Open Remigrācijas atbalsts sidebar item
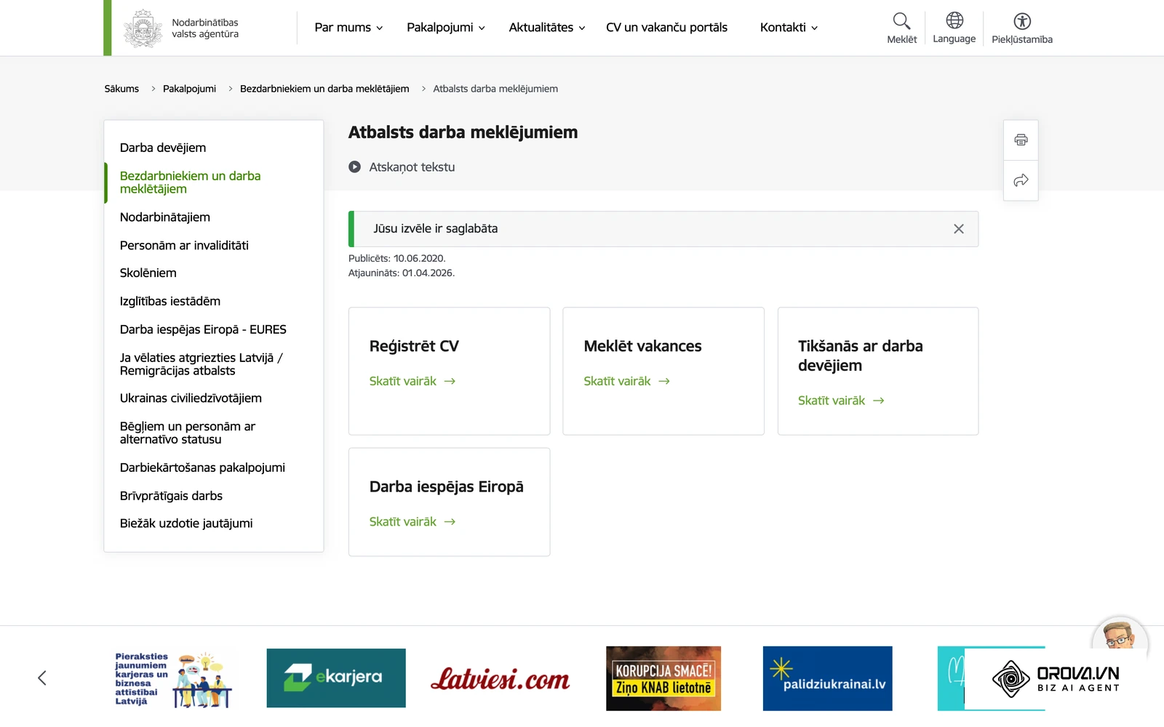This screenshot has width=1164, height=727. click(x=201, y=364)
